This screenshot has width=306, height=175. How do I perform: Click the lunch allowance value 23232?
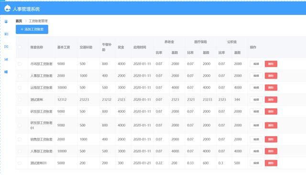(x=107, y=100)
